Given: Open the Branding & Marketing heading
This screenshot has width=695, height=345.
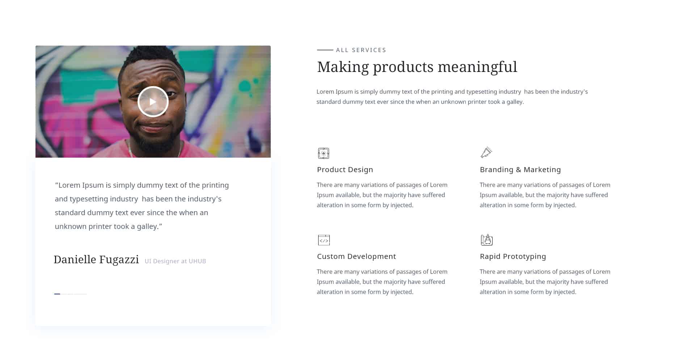Looking at the screenshot, I should [x=520, y=170].
